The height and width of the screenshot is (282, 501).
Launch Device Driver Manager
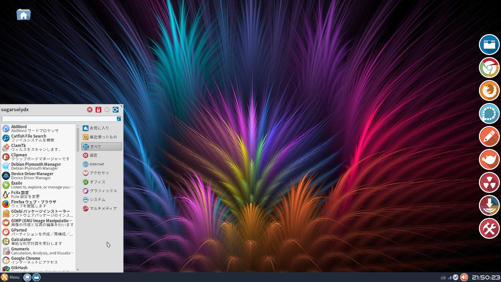coord(38,175)
